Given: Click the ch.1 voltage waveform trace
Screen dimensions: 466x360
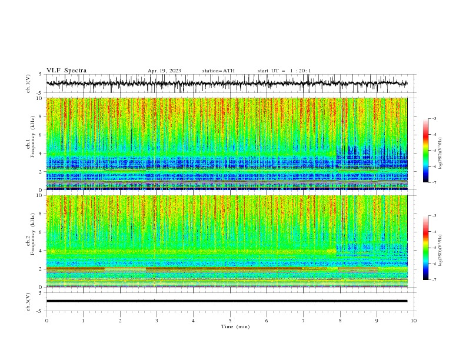Looking at the screenshot, I should [x=227, y=84].
